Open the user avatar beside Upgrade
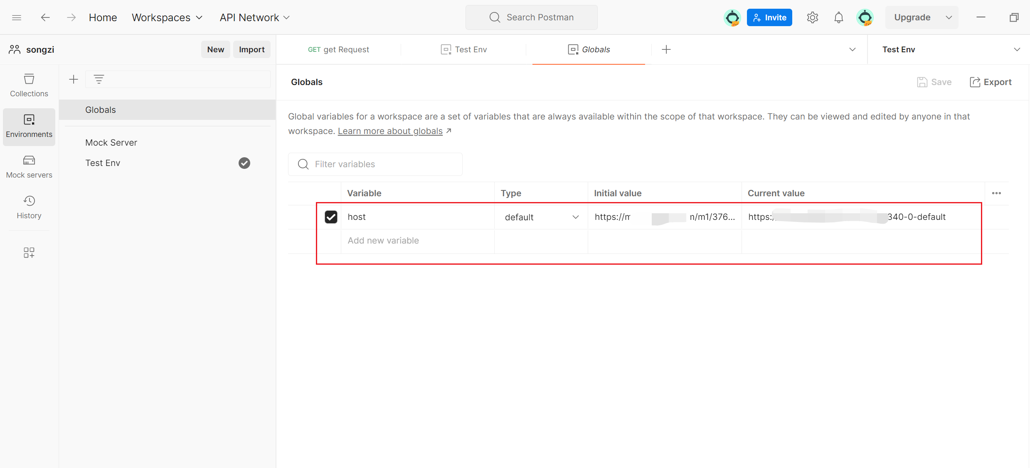This screenshot has height=468, width=1030. pyautogui.click(x=865, y=17)
